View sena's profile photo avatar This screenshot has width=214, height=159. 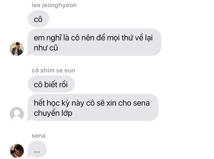click(17, 151)
